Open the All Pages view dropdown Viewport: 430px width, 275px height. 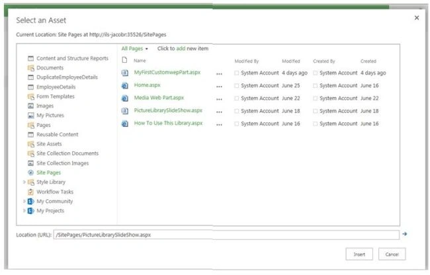(x=135, y=48)
